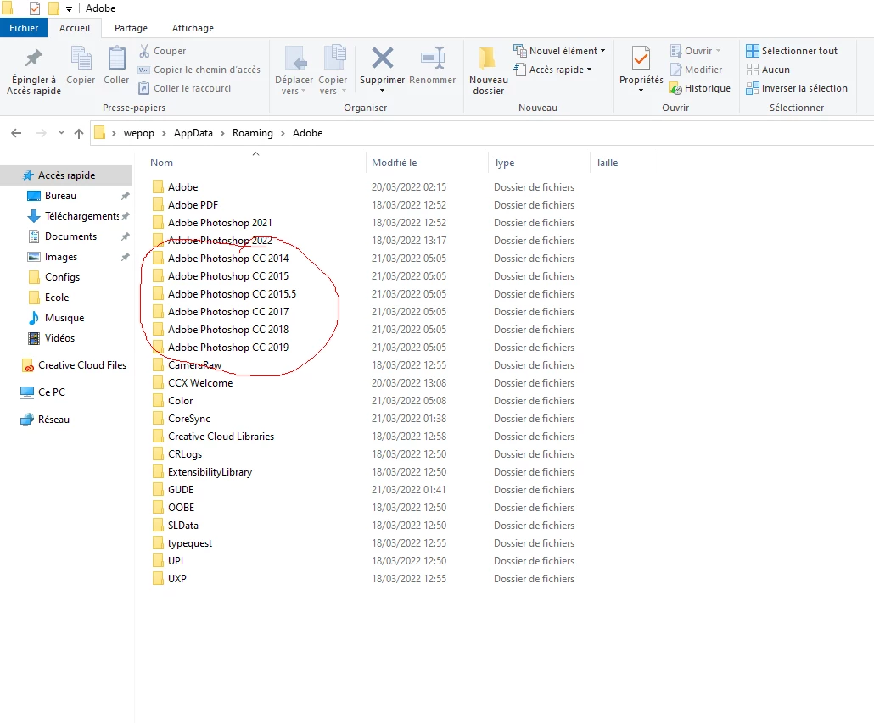Open Vidéos in the sidebar
Screen dimensions: 874x723
(x=59, y=338)
